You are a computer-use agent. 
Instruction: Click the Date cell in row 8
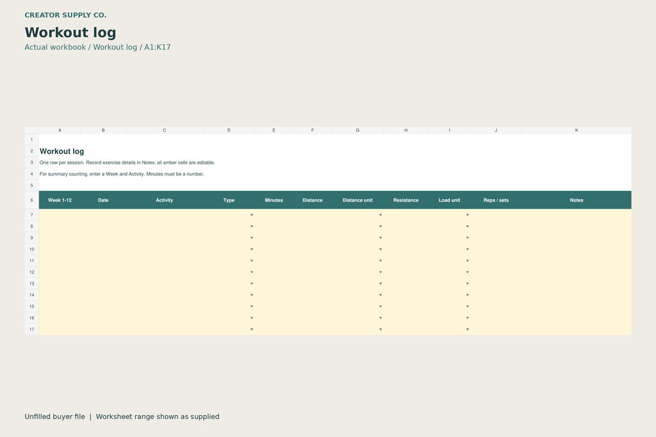tap(103, 226)
